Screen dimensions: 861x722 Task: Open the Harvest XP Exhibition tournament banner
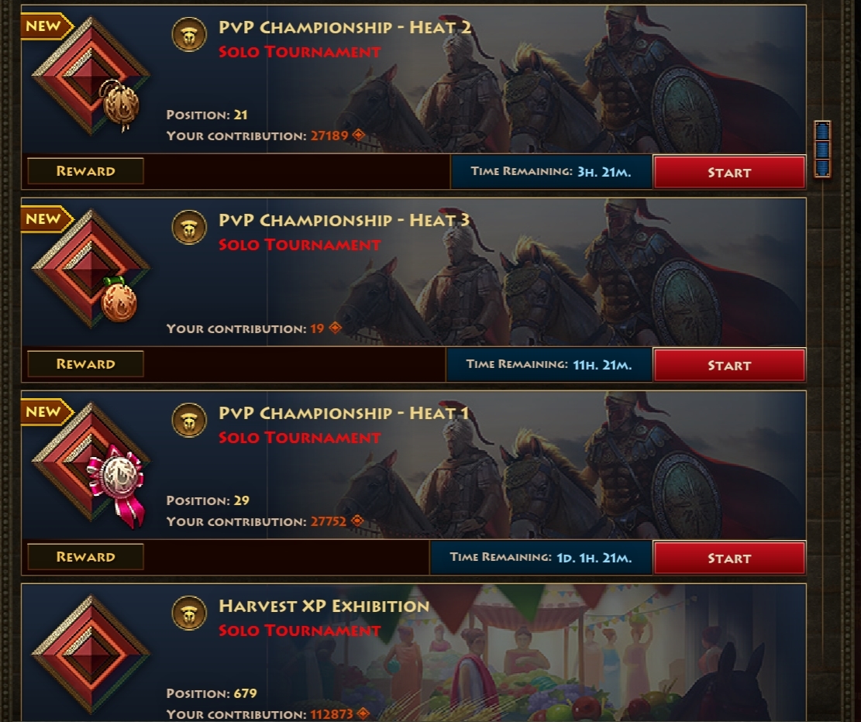pos(414,653)
